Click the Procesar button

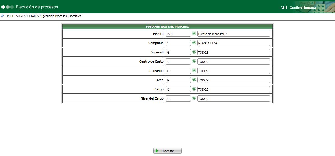tap(167, 151)
